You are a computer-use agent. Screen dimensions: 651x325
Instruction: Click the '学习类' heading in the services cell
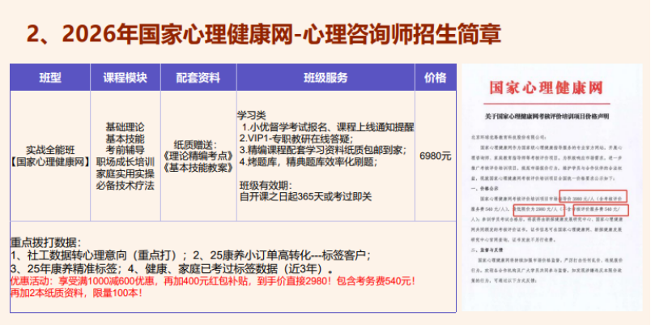tap(252, 115)
